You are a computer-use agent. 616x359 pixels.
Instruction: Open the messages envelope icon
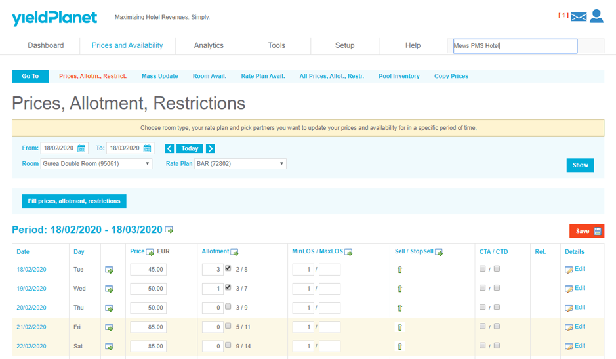(x=578, y=16)
